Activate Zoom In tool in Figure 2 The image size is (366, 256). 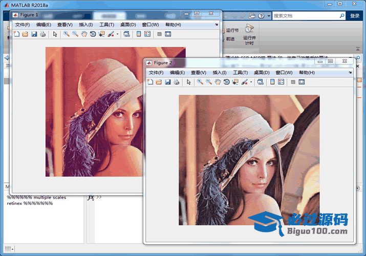coord(200,82)
